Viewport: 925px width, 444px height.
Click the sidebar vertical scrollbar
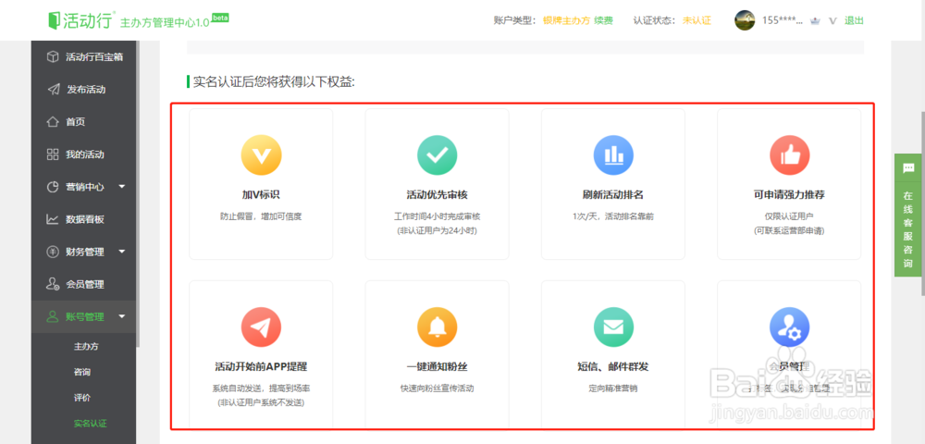point(138,194)
